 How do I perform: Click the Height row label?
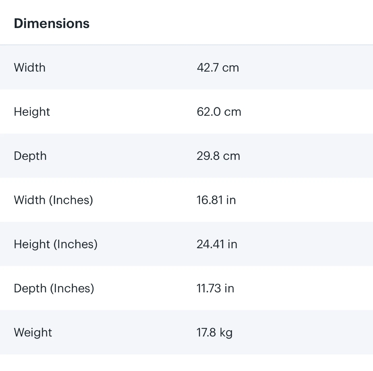pyautogui.click(x=32, y=112)
